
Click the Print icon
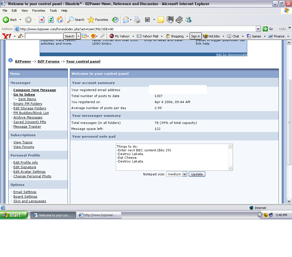(x=137, y=20)
